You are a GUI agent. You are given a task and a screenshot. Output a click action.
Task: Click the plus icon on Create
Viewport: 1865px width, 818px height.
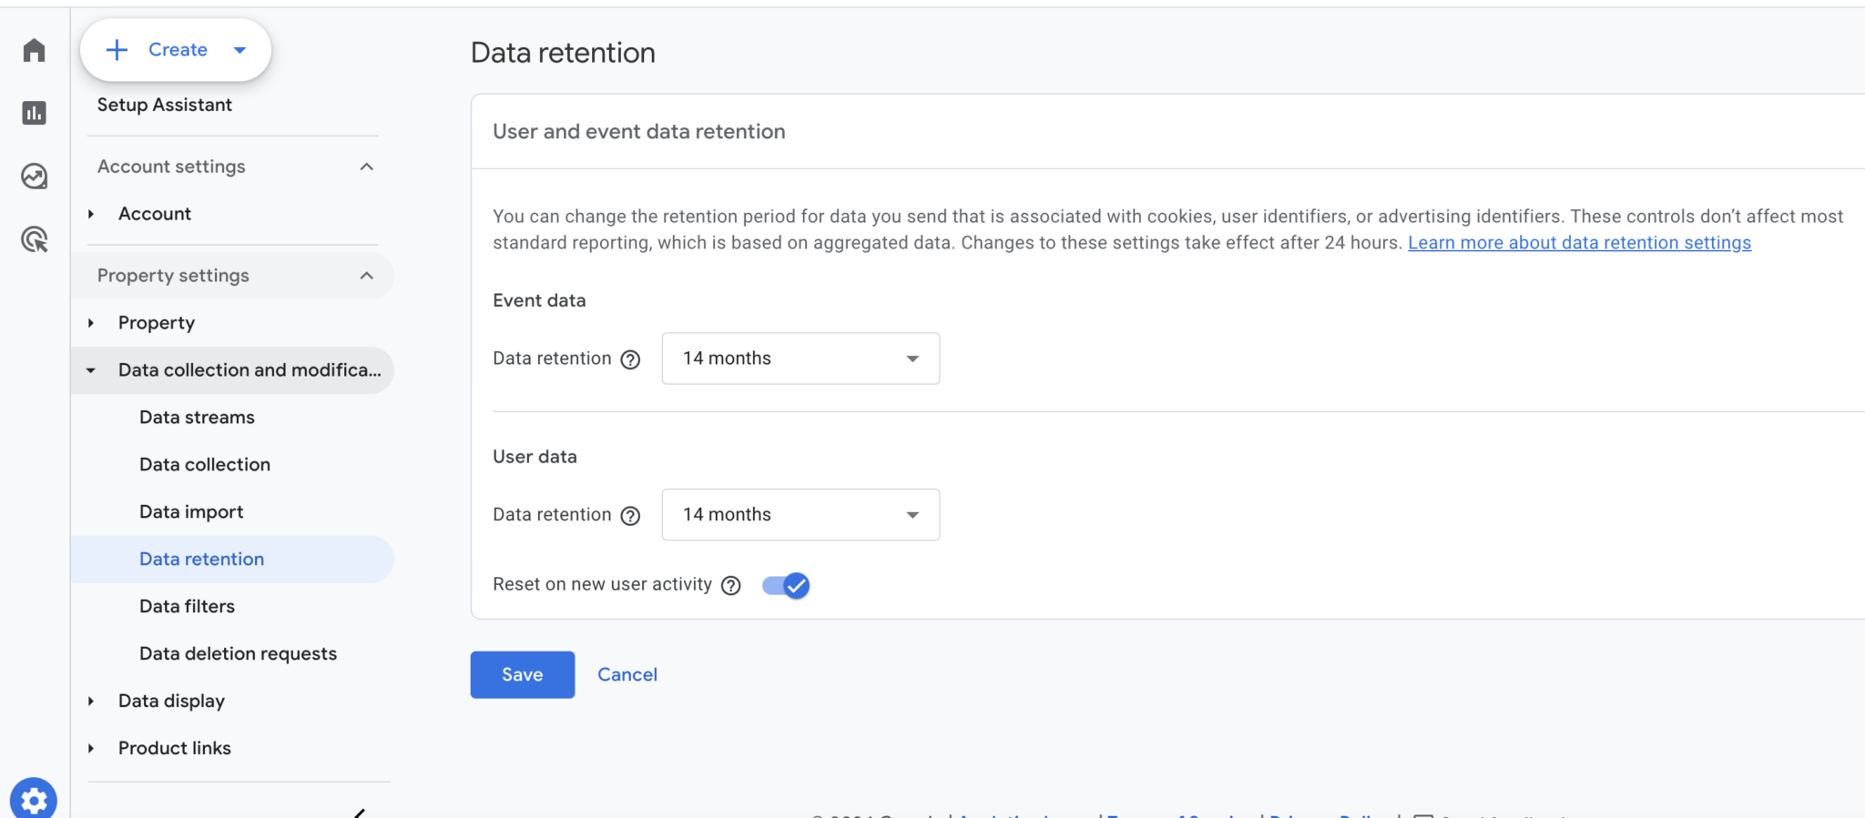[117, 50]
